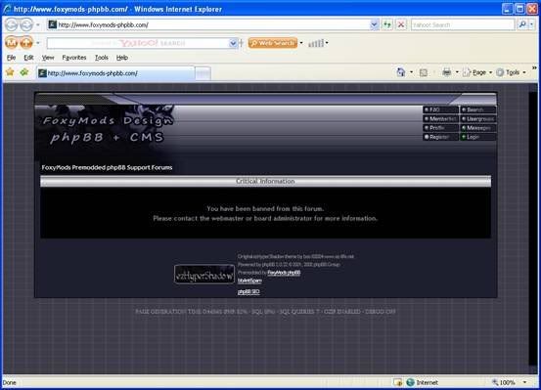
Task: Open Favorites Center star icon
Action: pos(10,72)
